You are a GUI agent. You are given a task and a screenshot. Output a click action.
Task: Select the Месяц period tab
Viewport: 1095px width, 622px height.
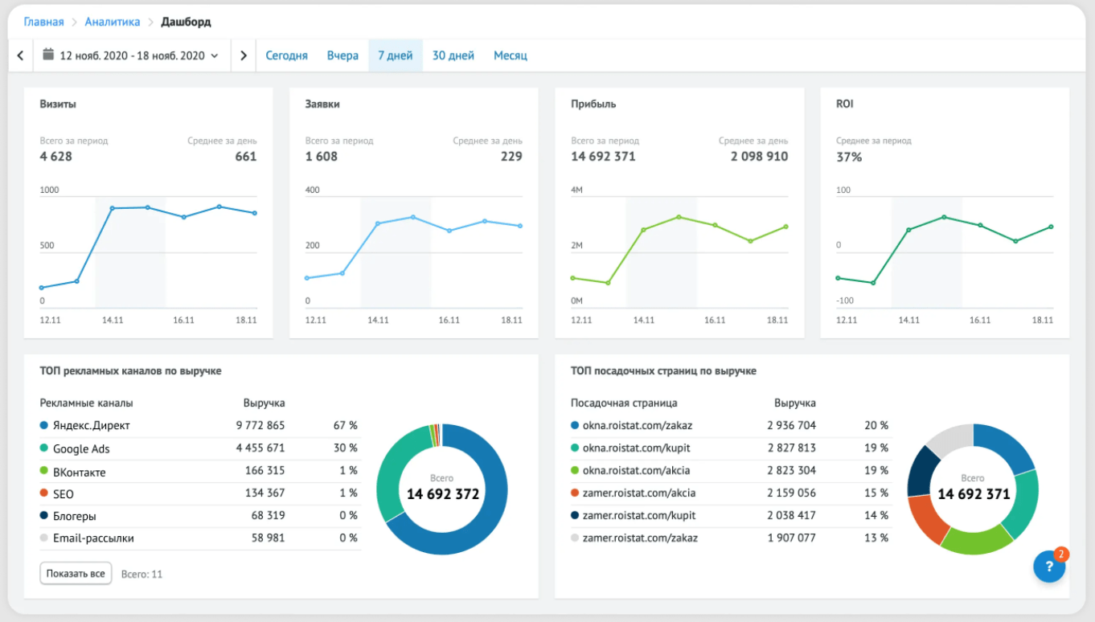(510, 56)
